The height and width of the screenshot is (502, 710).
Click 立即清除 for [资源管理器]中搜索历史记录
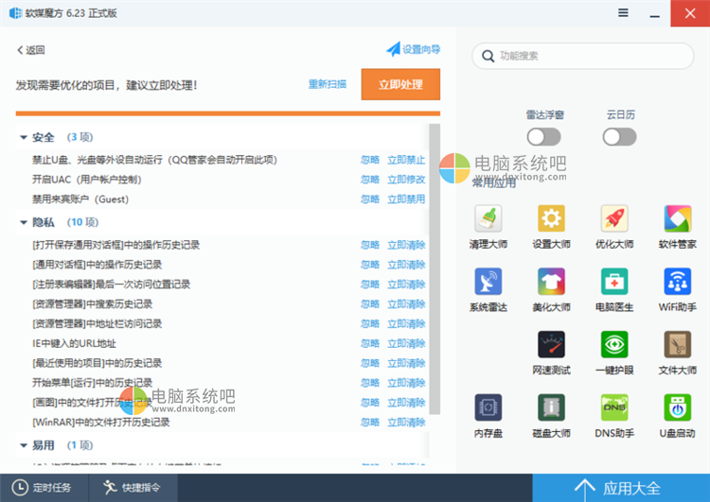click(x=406, y=303)
